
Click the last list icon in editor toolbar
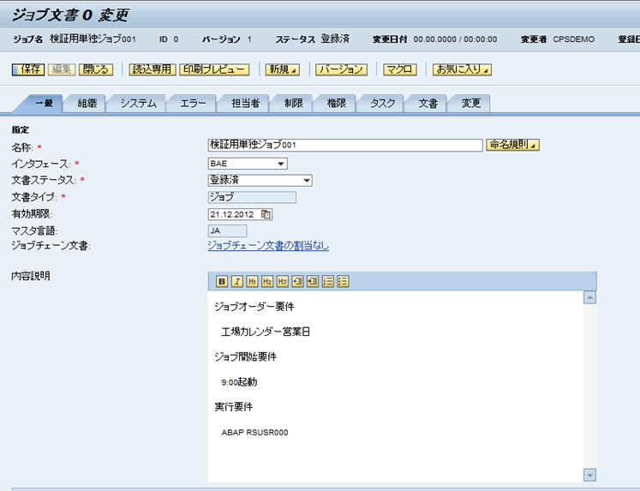tap(343, 280)
